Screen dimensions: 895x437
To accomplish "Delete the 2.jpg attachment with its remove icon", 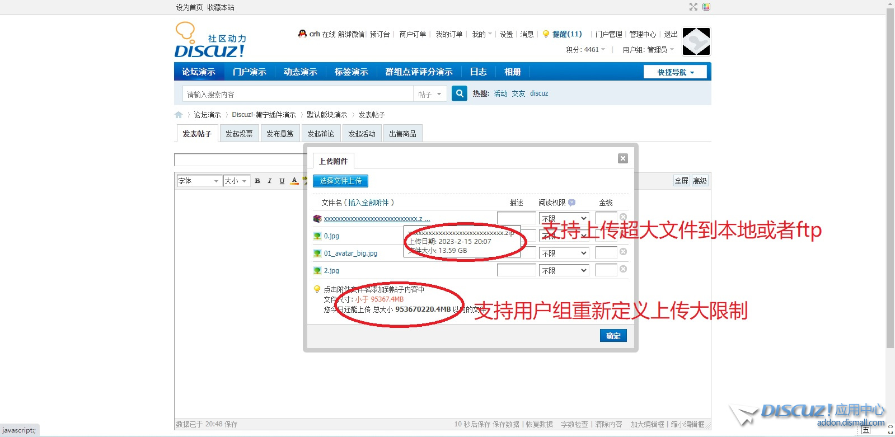I will click(623, 269).
